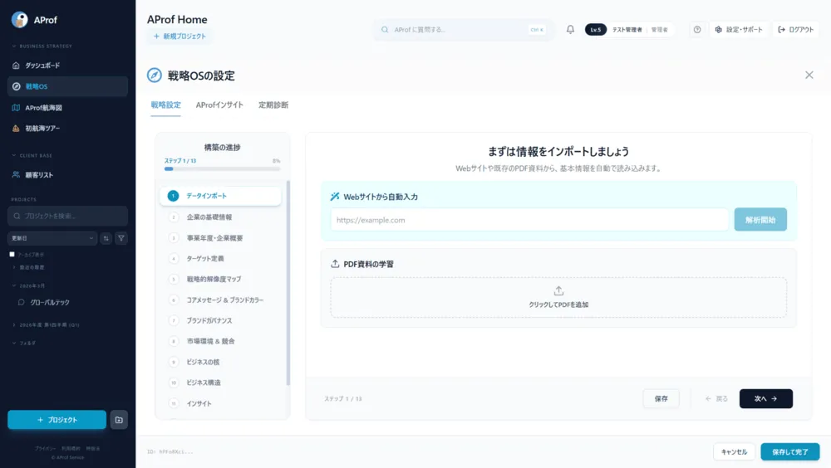Open the プライバシー footer link
831x468 pixels.
45,448
